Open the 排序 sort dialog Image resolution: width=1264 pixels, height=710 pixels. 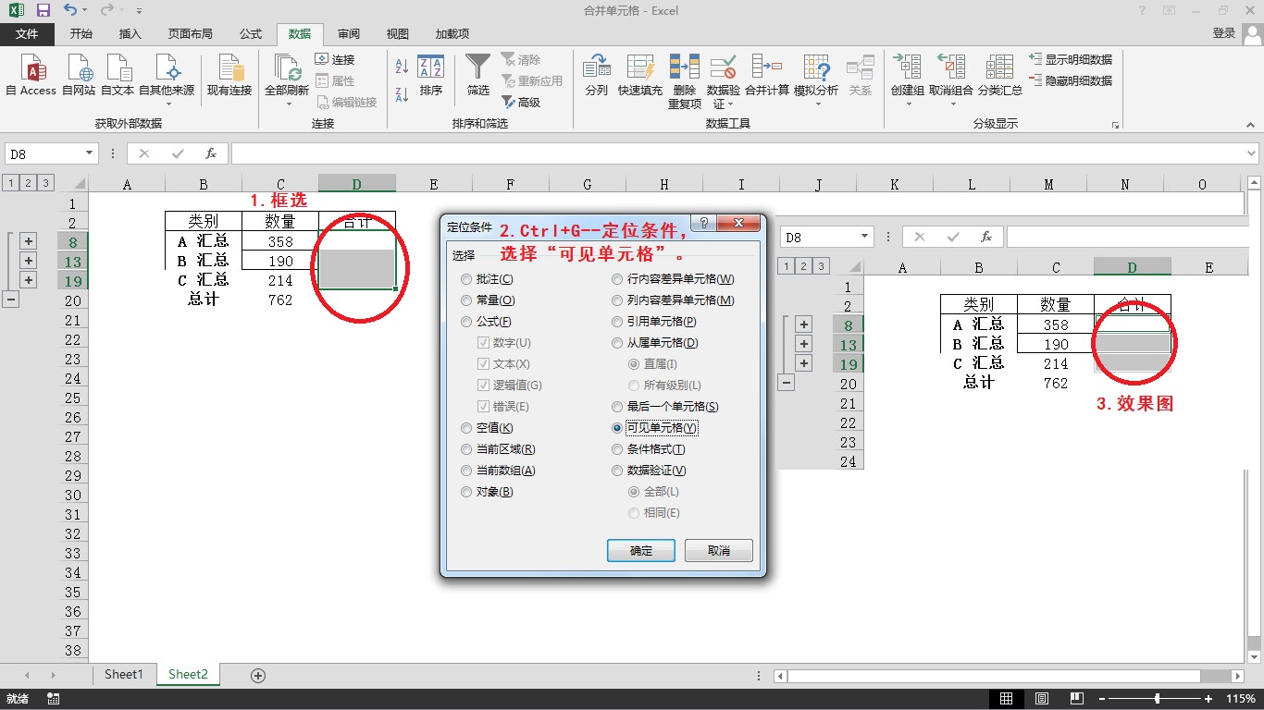pyautogui.click(x=431, y=75)
